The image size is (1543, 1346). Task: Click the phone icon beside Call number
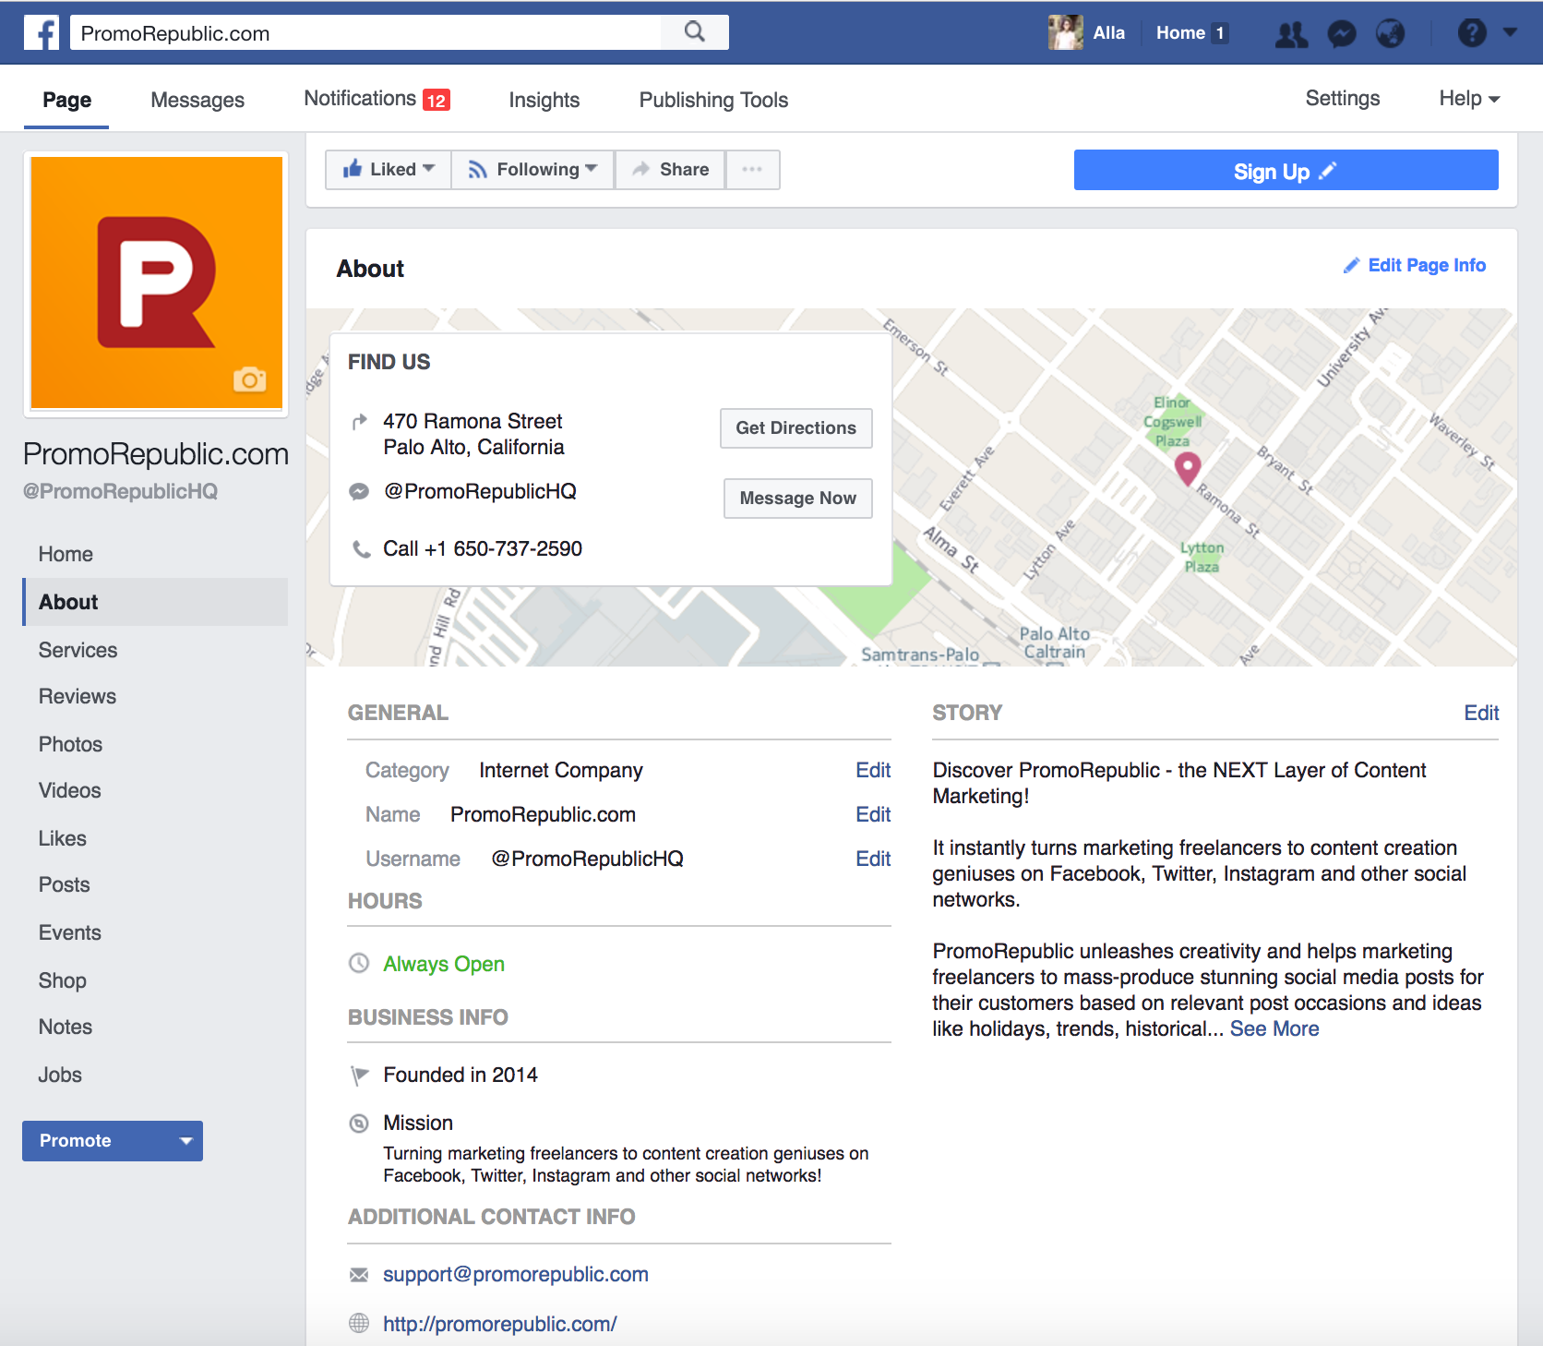(361, 549)
